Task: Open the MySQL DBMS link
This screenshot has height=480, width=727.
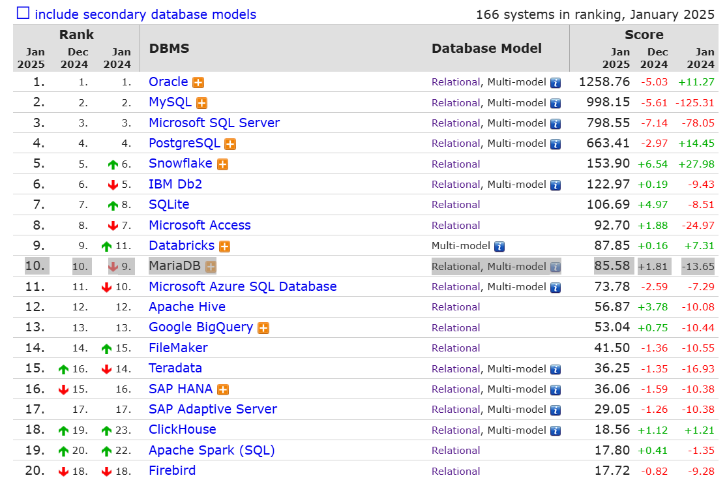Action: (170, 102)
